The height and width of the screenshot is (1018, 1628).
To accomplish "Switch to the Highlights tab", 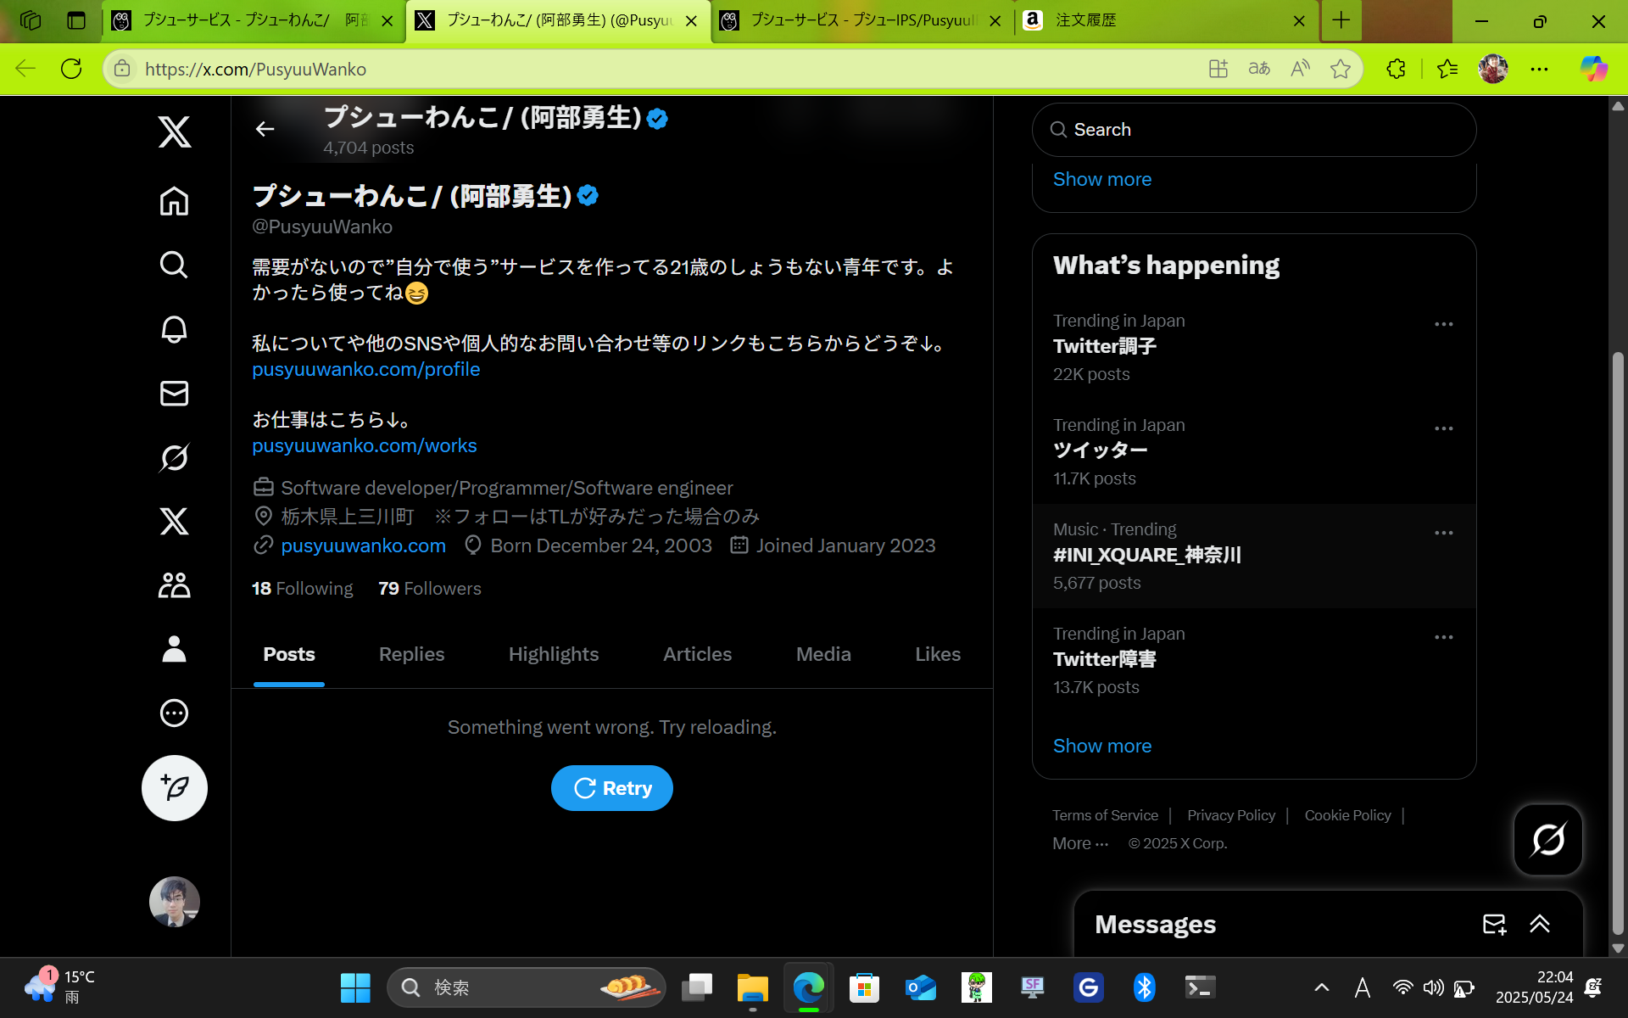I will coord(554,654).
